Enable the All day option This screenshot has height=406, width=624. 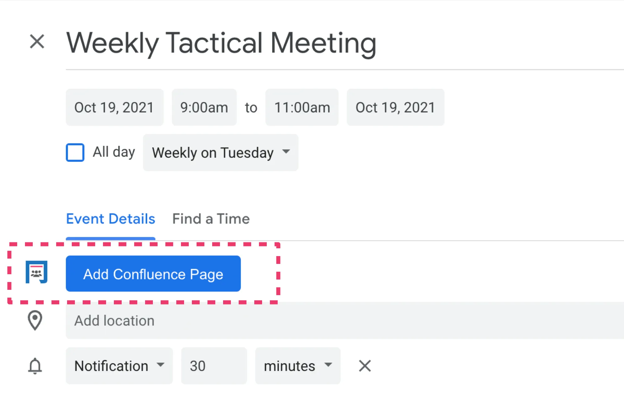tap(75, 152)
